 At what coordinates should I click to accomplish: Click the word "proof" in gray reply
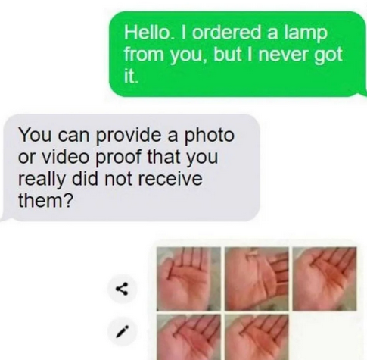[x=119, y=158]
